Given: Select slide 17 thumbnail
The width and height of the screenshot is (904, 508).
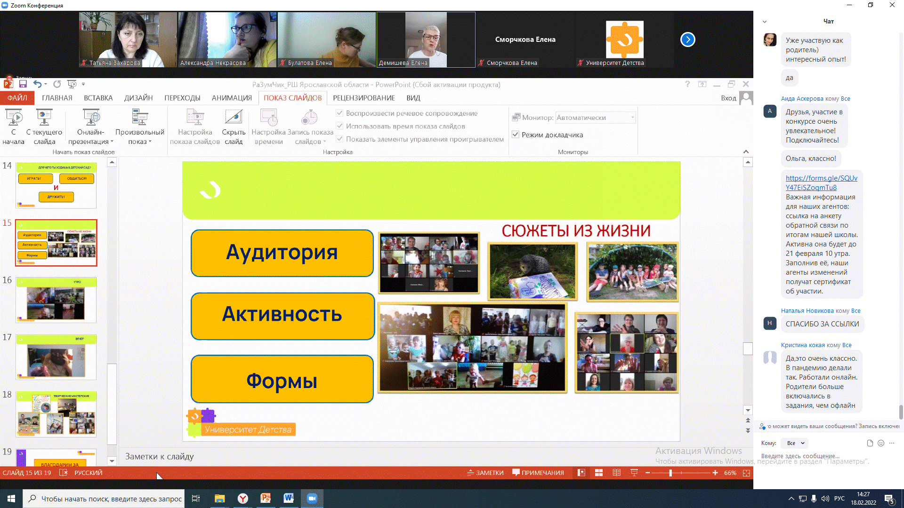Looking at the screenshot, I should [x=56, y=357].
